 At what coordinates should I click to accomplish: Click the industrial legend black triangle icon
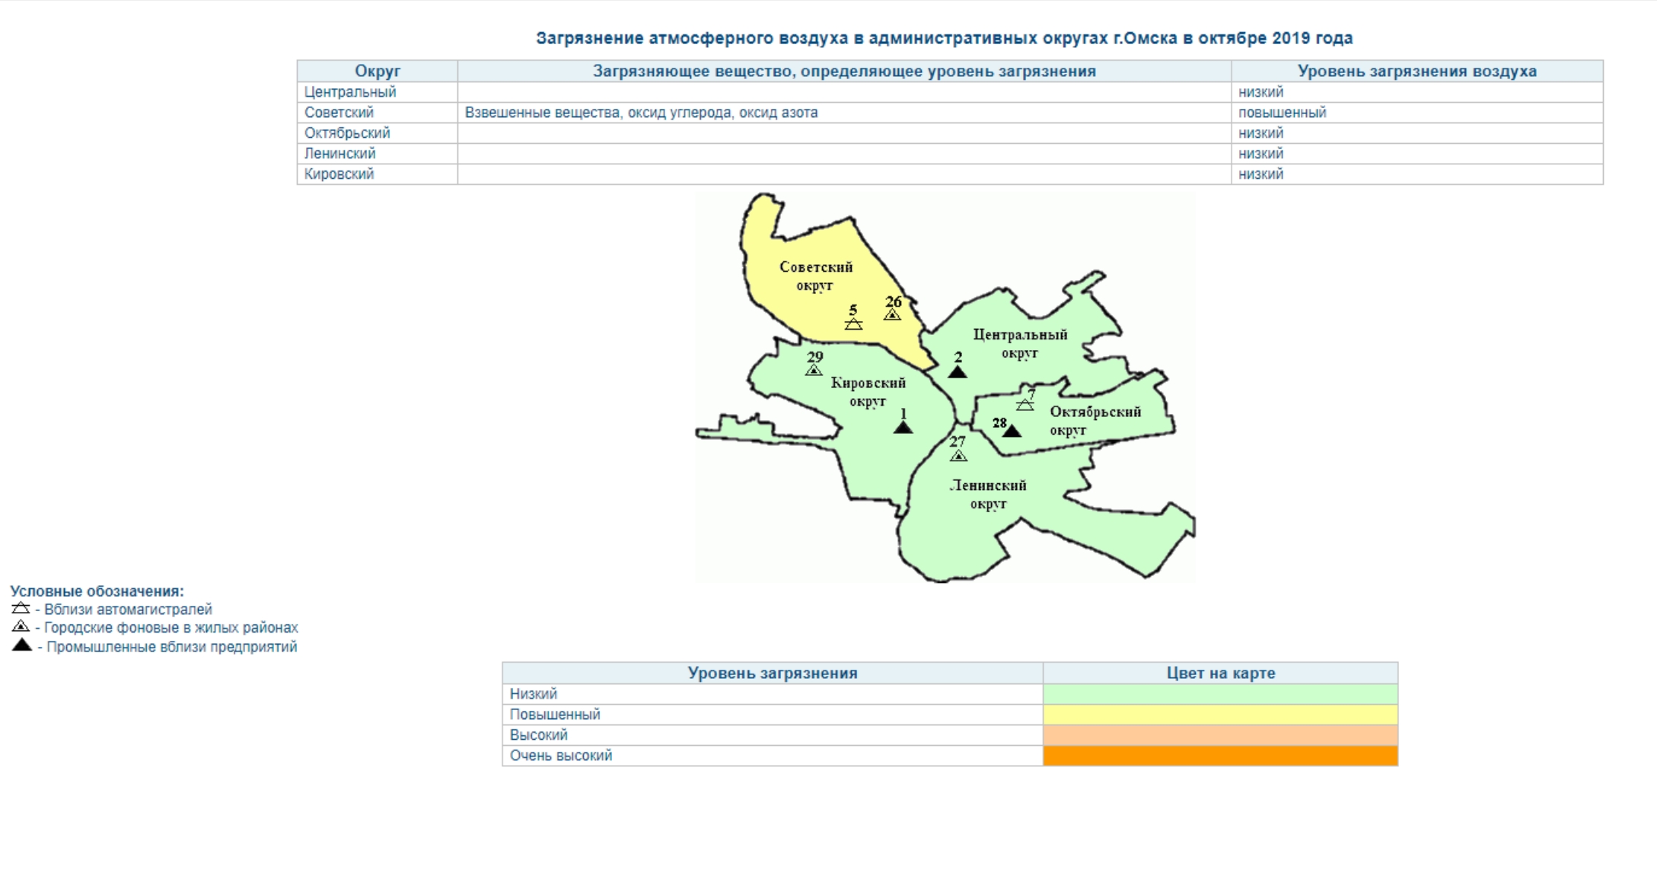click(x=22, y=645)
